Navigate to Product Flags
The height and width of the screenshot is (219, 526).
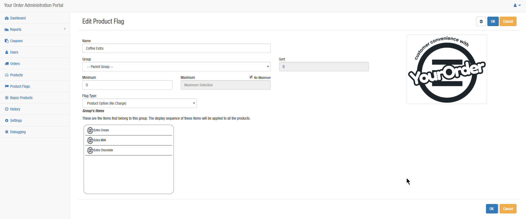pos(20,87)
